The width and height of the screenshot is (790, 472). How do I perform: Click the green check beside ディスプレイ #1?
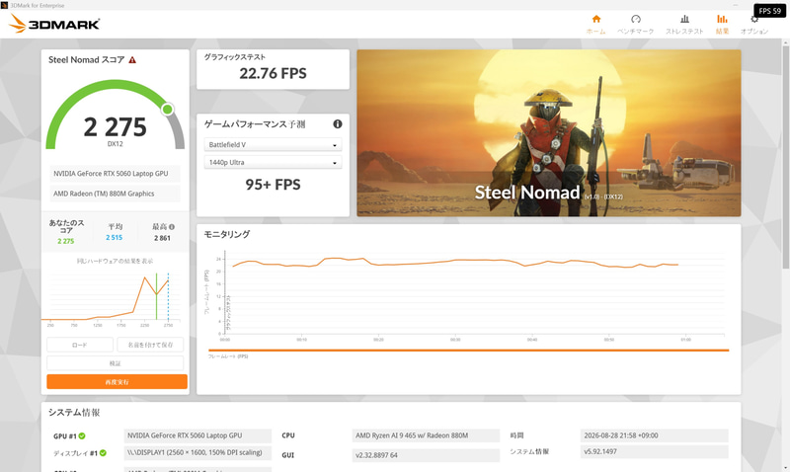(103, 453)
